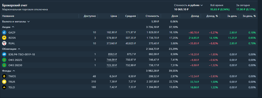Select the ROSN ticker name
262x98 pixels.
point(12,38)
